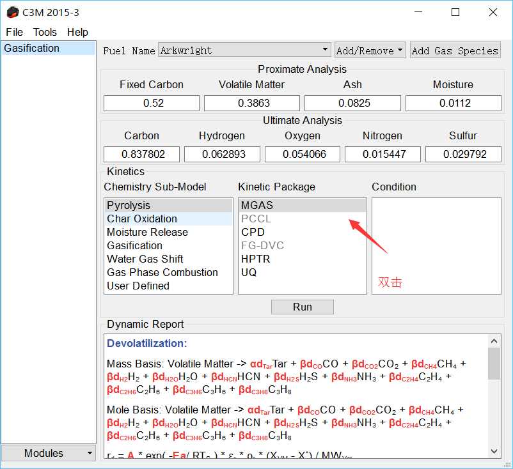
Task: Open the Add/Remove dropdown
Action: click(370, 50)
